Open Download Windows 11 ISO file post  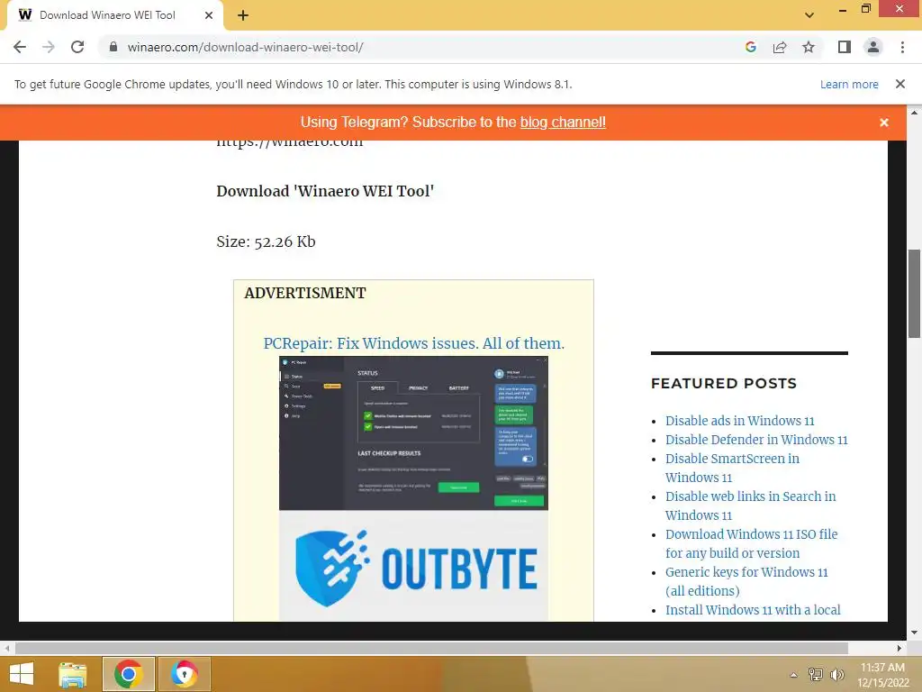pyautogui.click(x=752, y=543)
